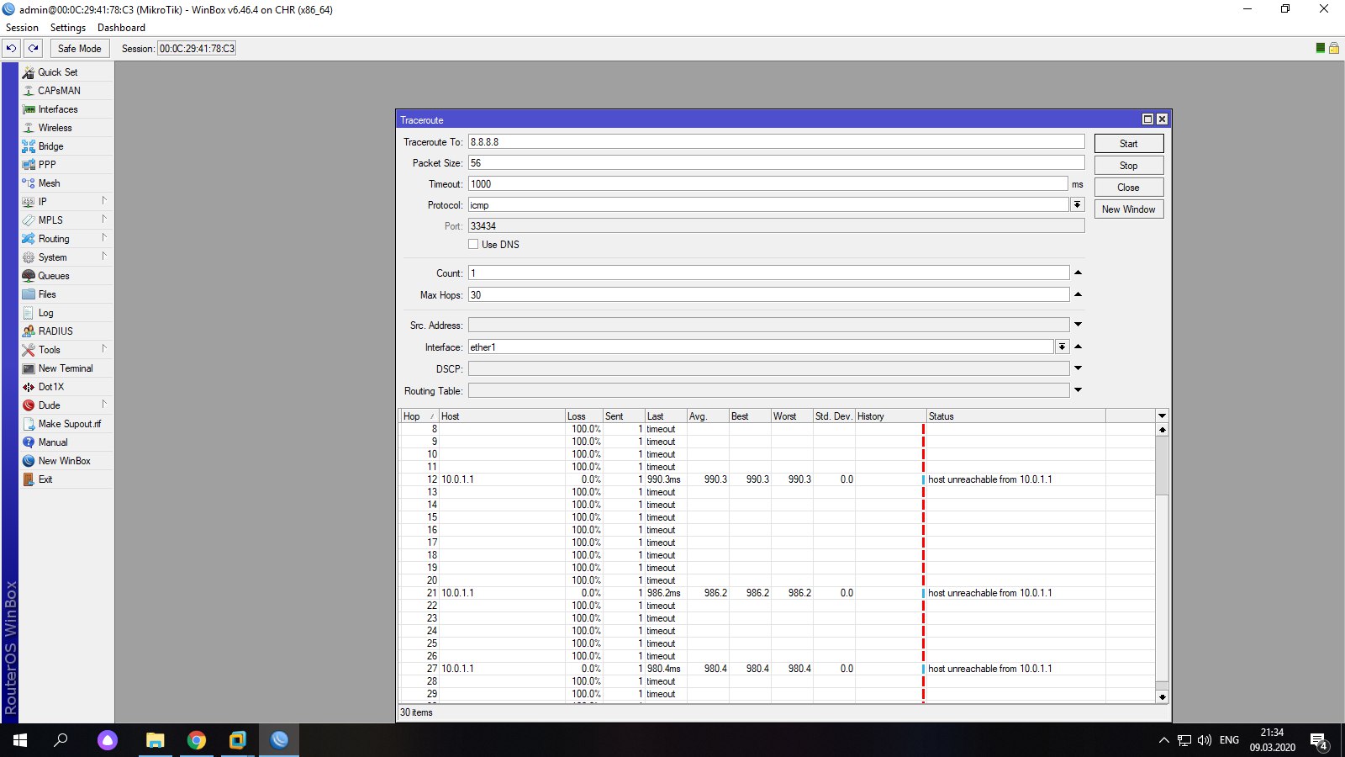Click the redo arrow in toolbar
1345x757 pixels.
pyautogui.click(x=34, y=48)
